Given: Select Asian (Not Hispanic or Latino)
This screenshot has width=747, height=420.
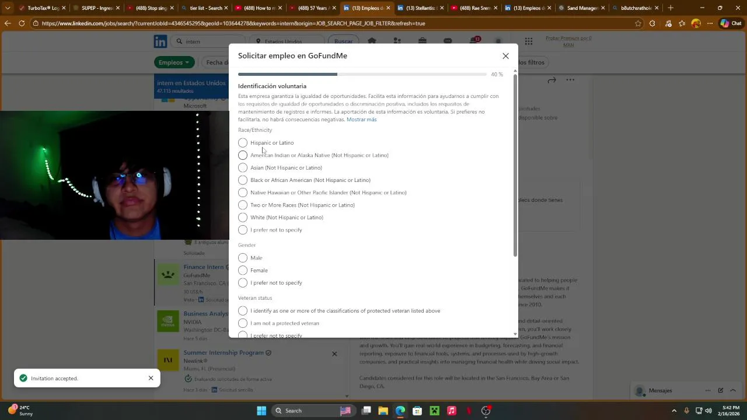Looking at the screenshot, I should pos(243,168).
